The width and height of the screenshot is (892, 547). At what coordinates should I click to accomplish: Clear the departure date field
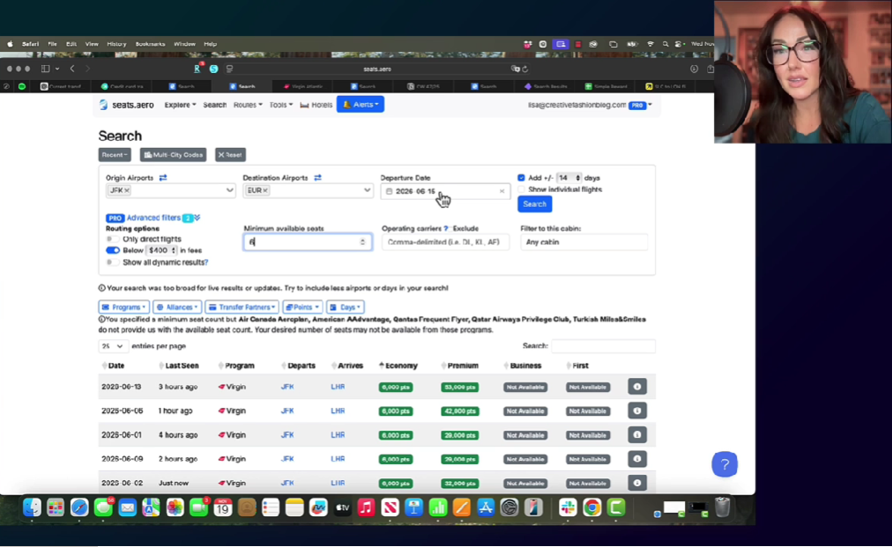pos(502,191)
